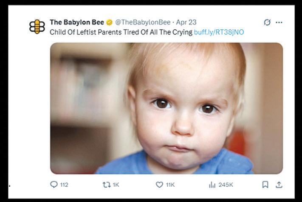Click the 112 replies count

point(64,185)
